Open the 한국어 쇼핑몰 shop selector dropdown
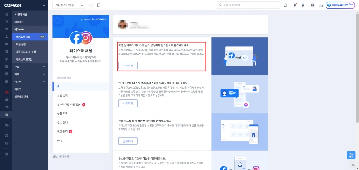Image resolution: width=359 pixels, height=170 pixels. click(68, 5)
